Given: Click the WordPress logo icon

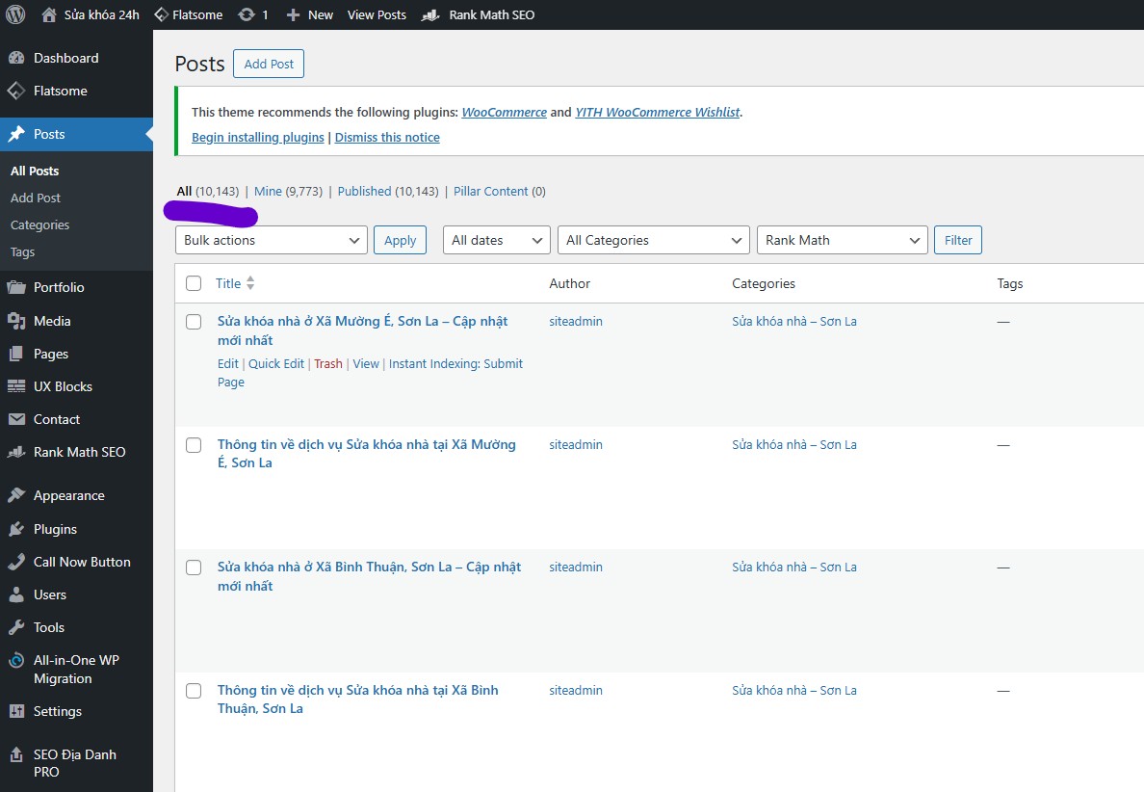Looking at the screenshot, I should pos(15,14).
